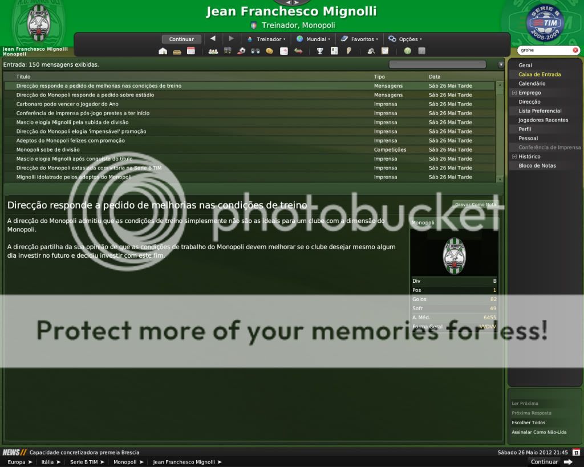
Task: Collapse the Emprego tree section
Action: tap(514, 93)
